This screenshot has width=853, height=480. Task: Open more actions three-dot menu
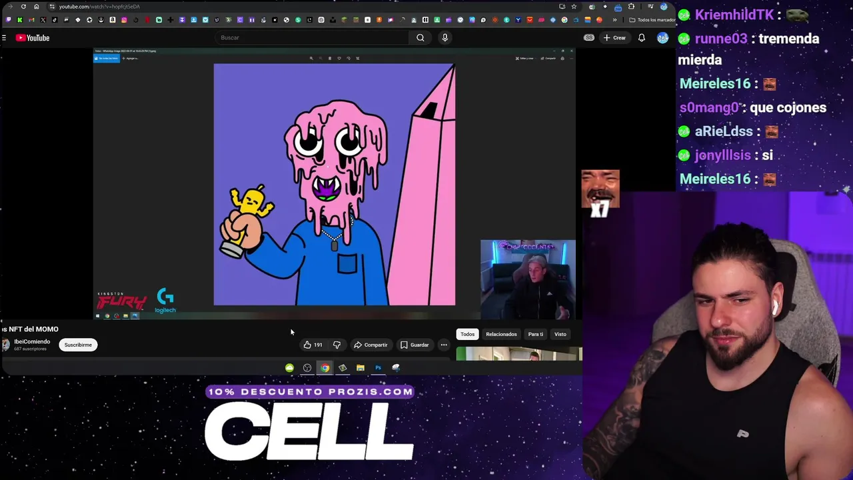click(x=444, y=345)
